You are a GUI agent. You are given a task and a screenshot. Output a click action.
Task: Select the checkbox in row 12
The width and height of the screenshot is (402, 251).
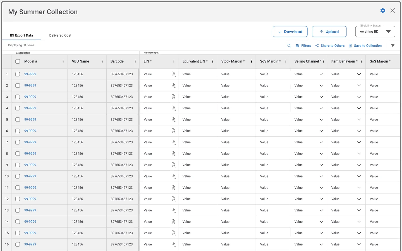coord(18,199)
